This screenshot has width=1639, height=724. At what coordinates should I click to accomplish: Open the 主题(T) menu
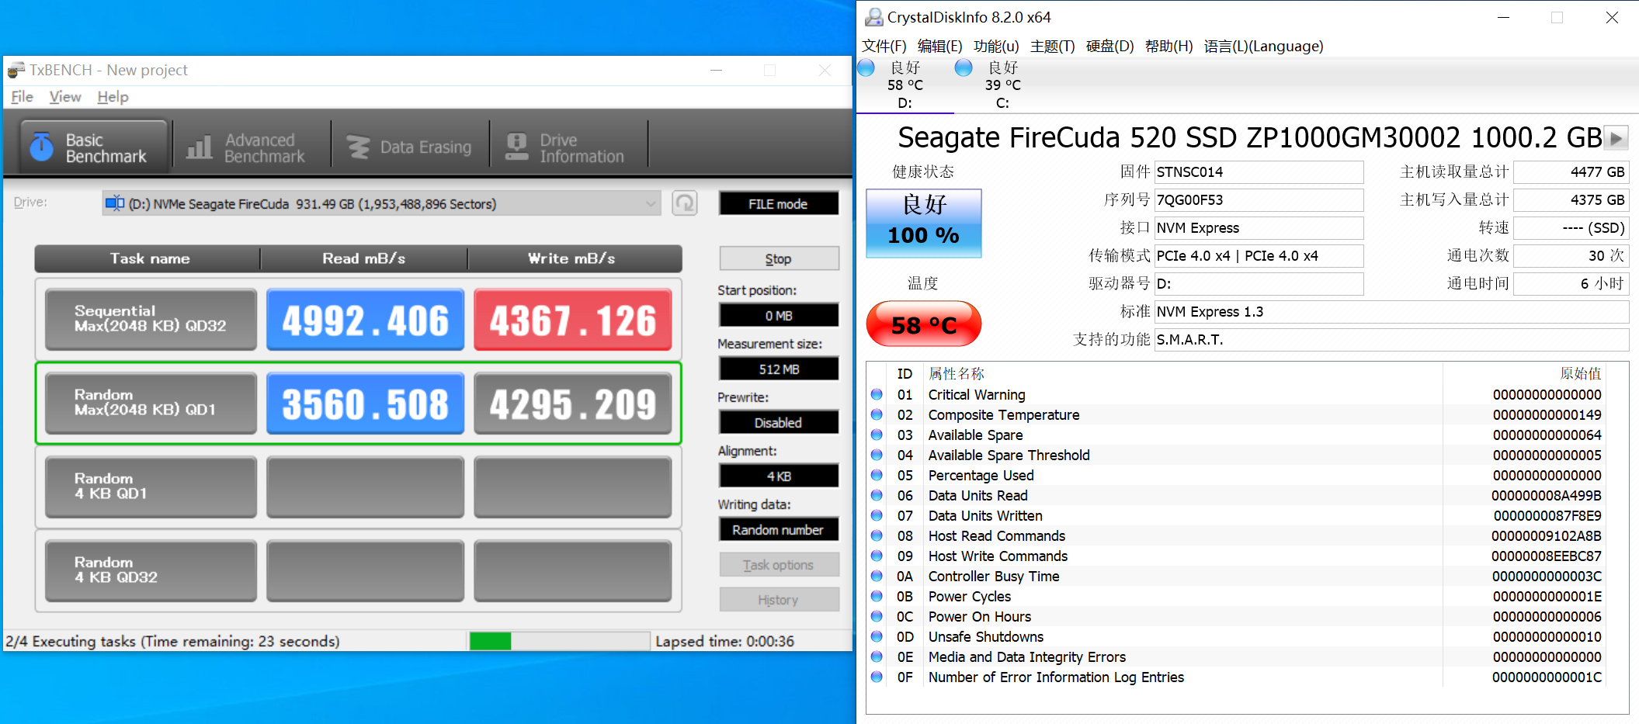[x=1052, y=47]
